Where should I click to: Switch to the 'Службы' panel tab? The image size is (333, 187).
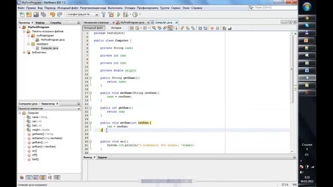[x=56, y=22]
